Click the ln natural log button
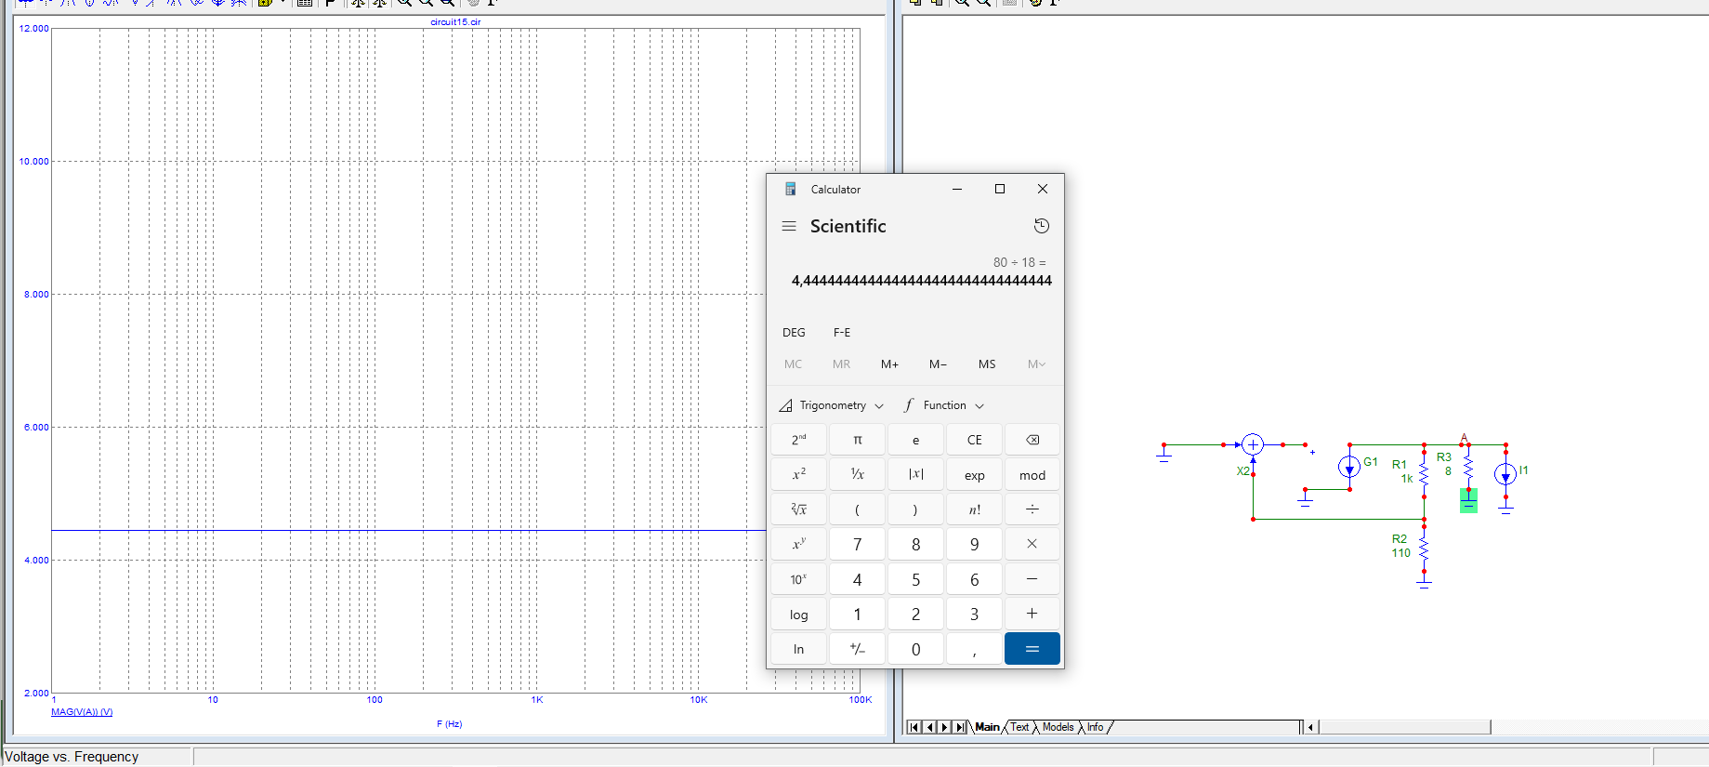Viewport: 1709px width, 767px height. pos(799,649)
